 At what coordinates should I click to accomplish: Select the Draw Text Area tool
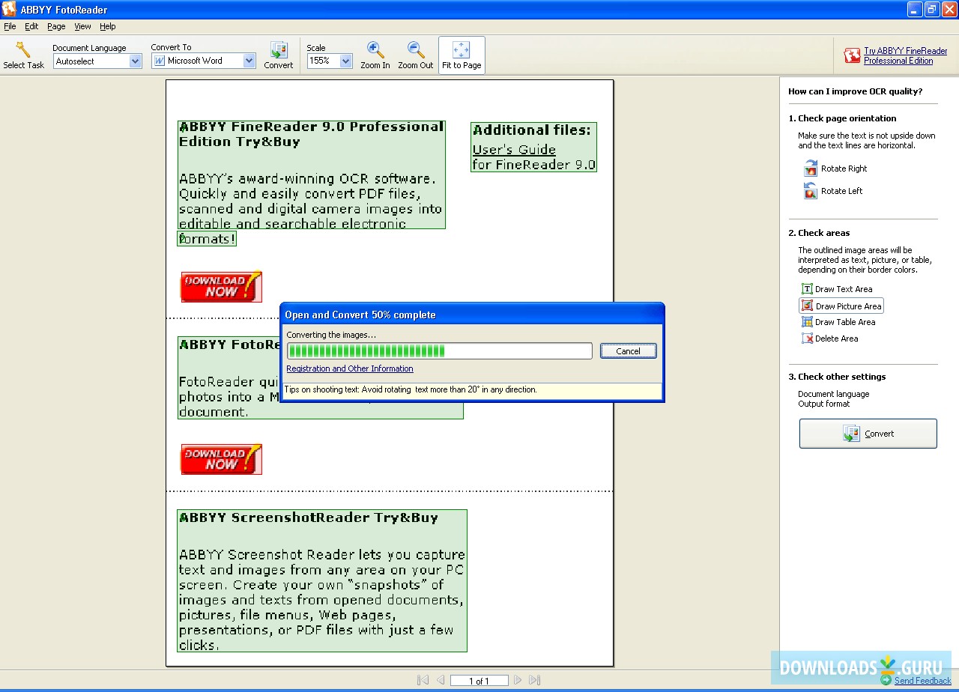(x=807, y=289)
